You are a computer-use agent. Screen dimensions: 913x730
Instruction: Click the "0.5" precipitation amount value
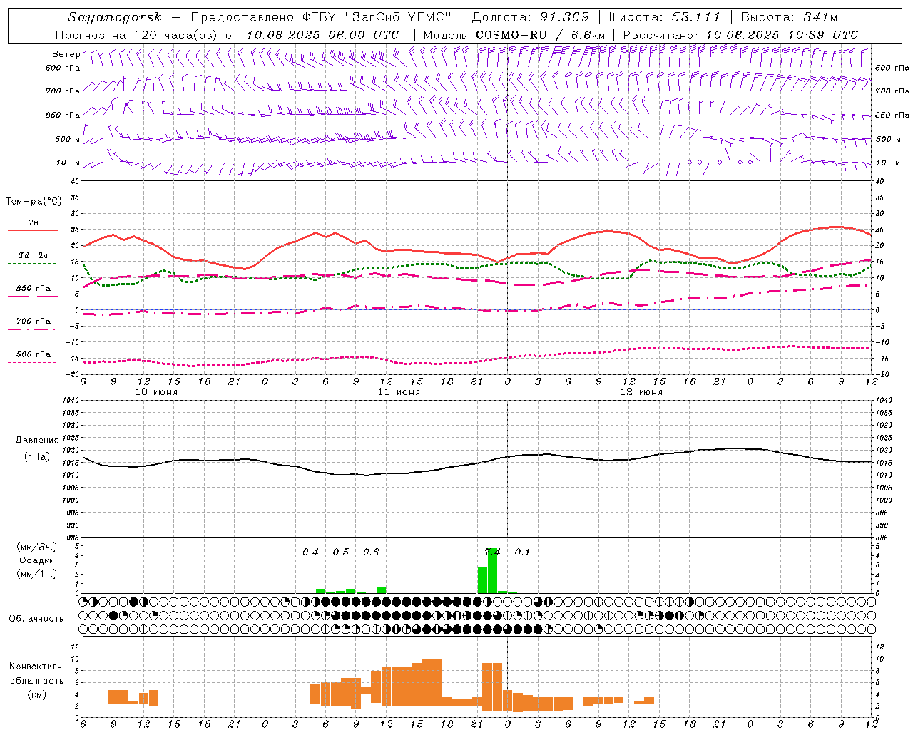(x=341, y=552)
